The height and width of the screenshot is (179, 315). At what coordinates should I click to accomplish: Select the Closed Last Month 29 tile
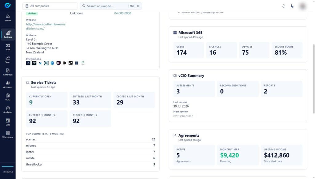(x=134, y=100)
